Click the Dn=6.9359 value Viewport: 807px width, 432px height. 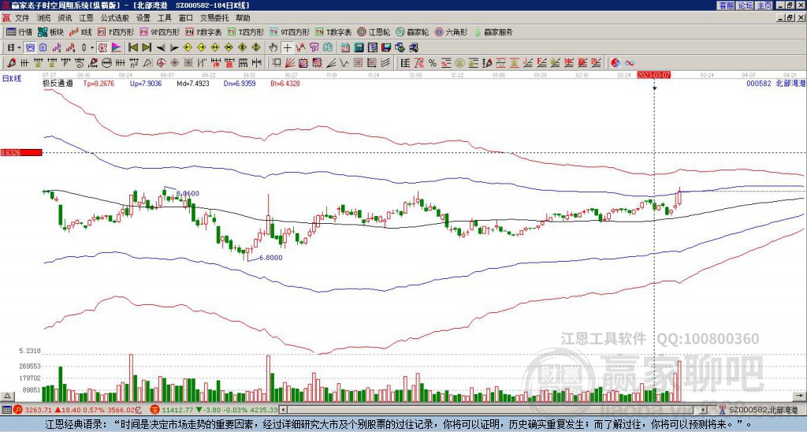pos(240,83)
